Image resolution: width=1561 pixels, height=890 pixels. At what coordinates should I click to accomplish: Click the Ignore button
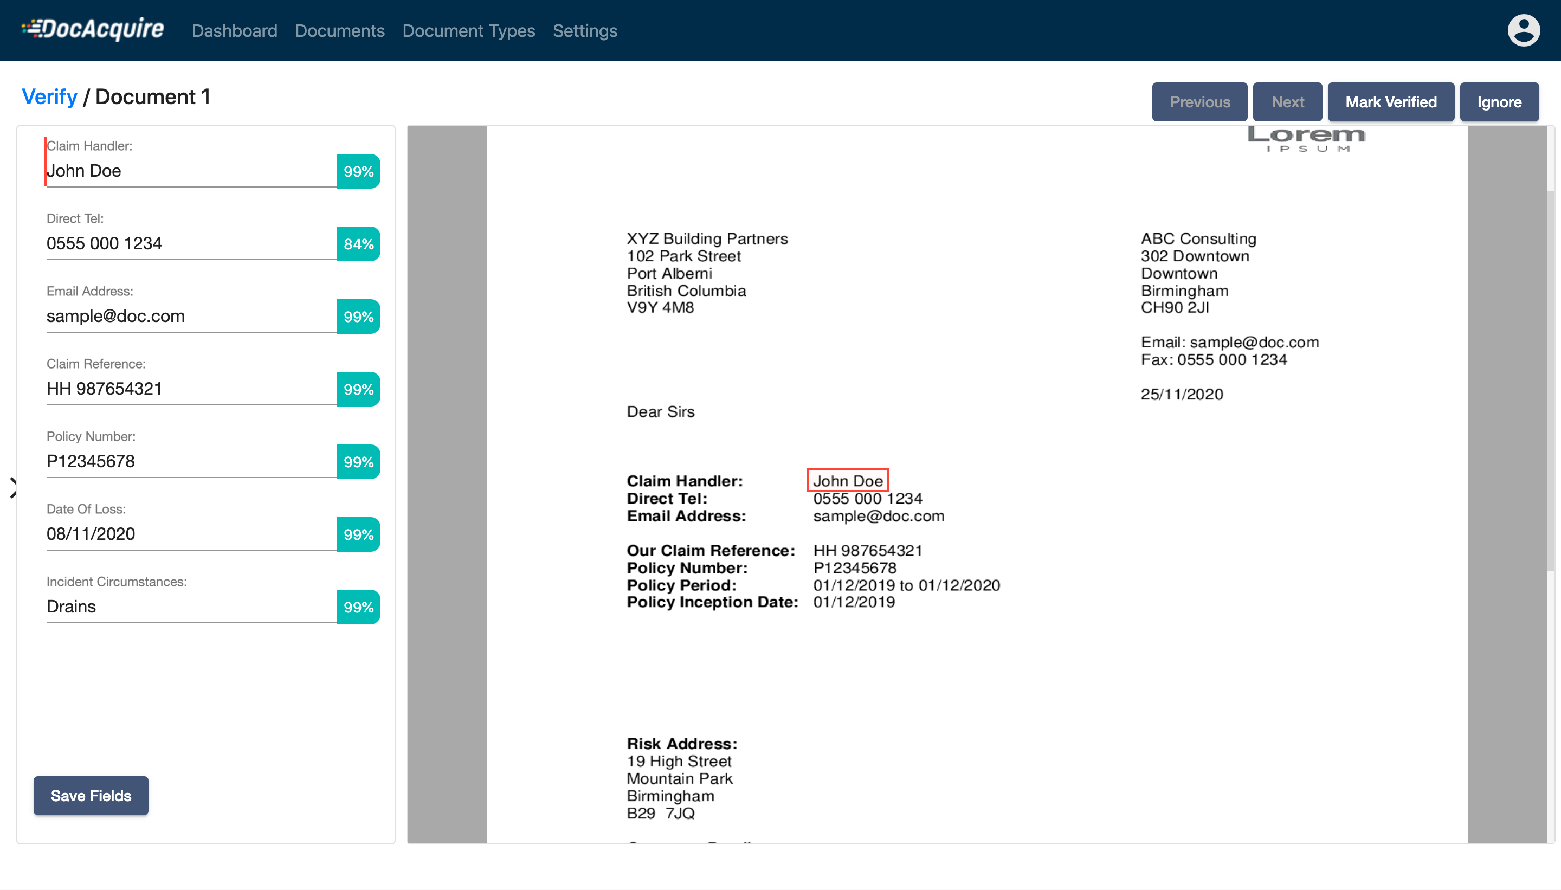(x=1499, y=102)
